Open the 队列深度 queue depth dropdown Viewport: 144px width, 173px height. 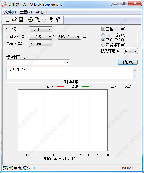131,51
